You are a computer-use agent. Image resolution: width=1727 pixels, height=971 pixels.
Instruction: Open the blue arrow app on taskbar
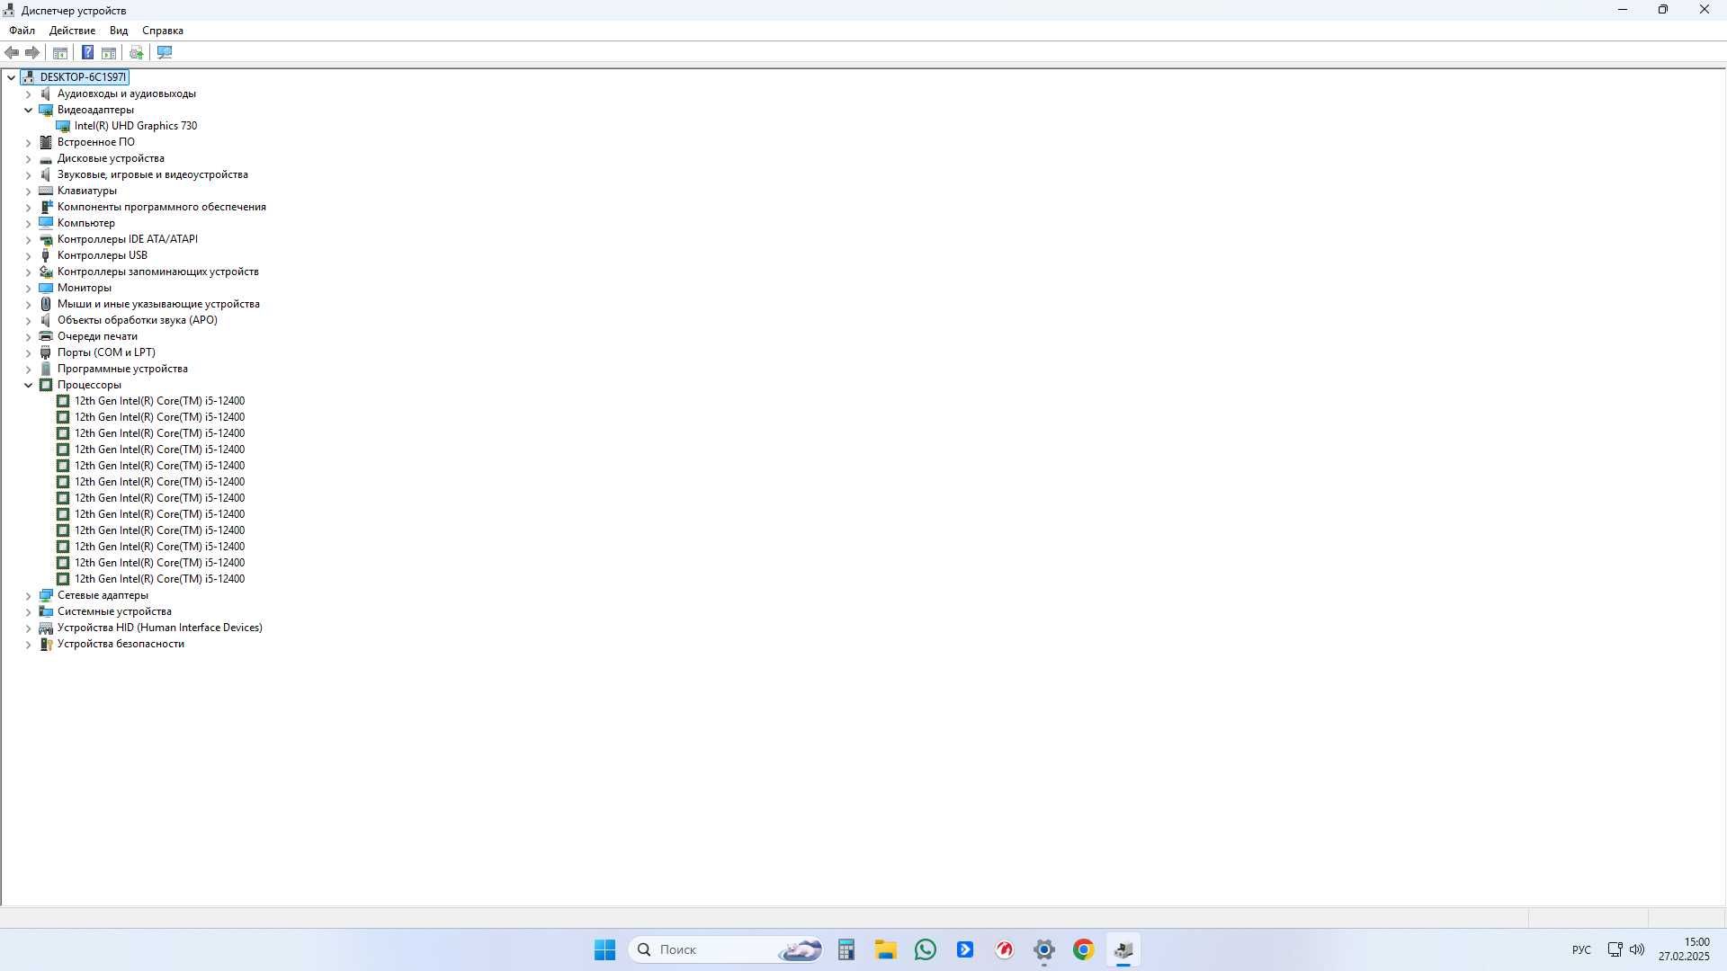965,949
